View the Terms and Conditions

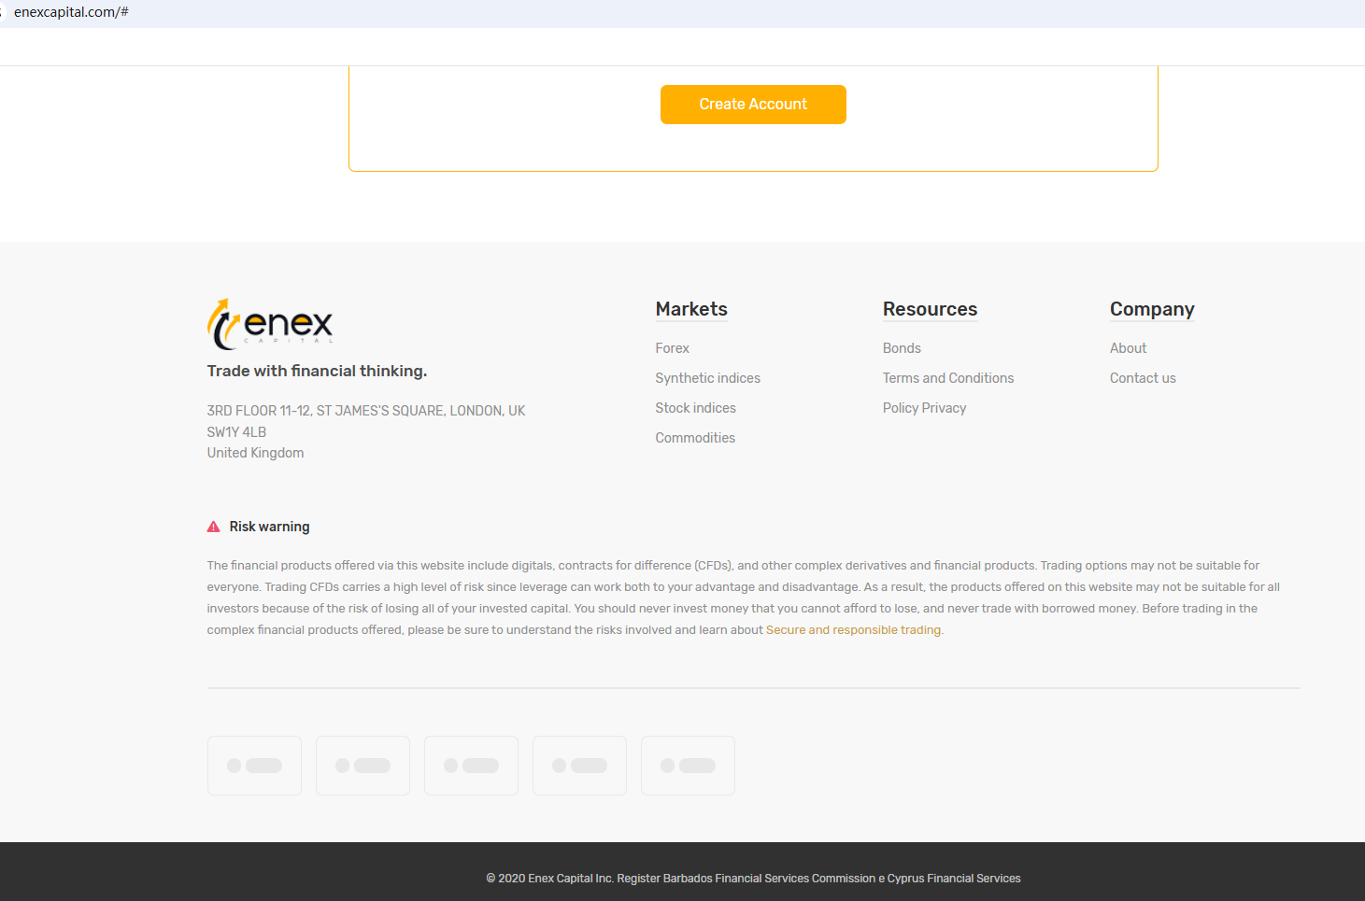pos(947,378)
